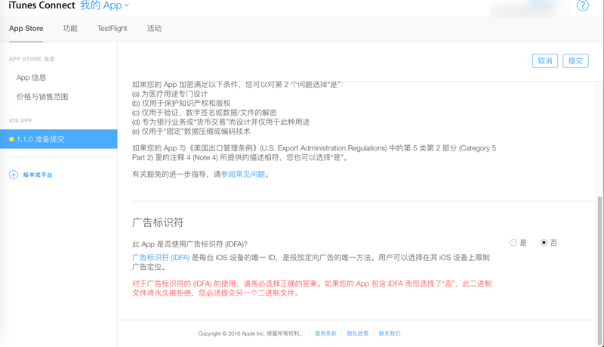Open the 联系我们 footer link
This screenshot has height=347, width=604.
[390, 333]
